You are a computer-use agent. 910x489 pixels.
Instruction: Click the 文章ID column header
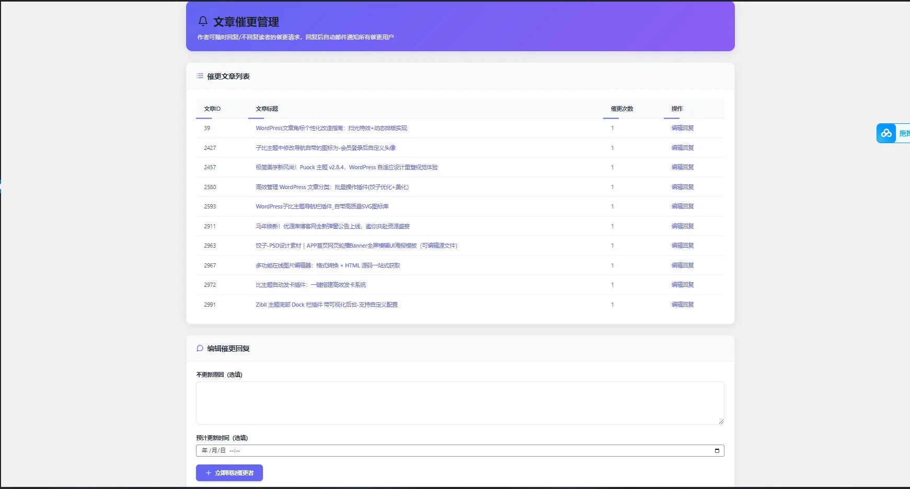212,109
